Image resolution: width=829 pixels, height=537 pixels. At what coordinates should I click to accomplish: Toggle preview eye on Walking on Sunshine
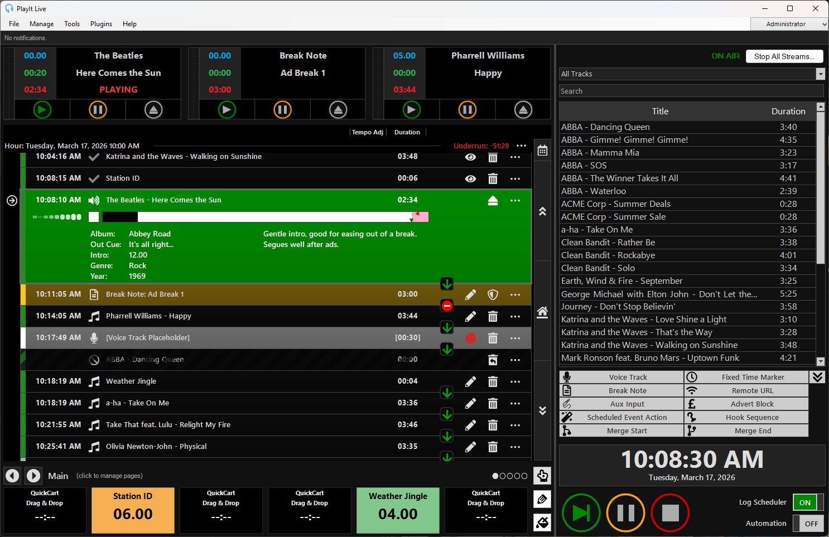[471, 157]
